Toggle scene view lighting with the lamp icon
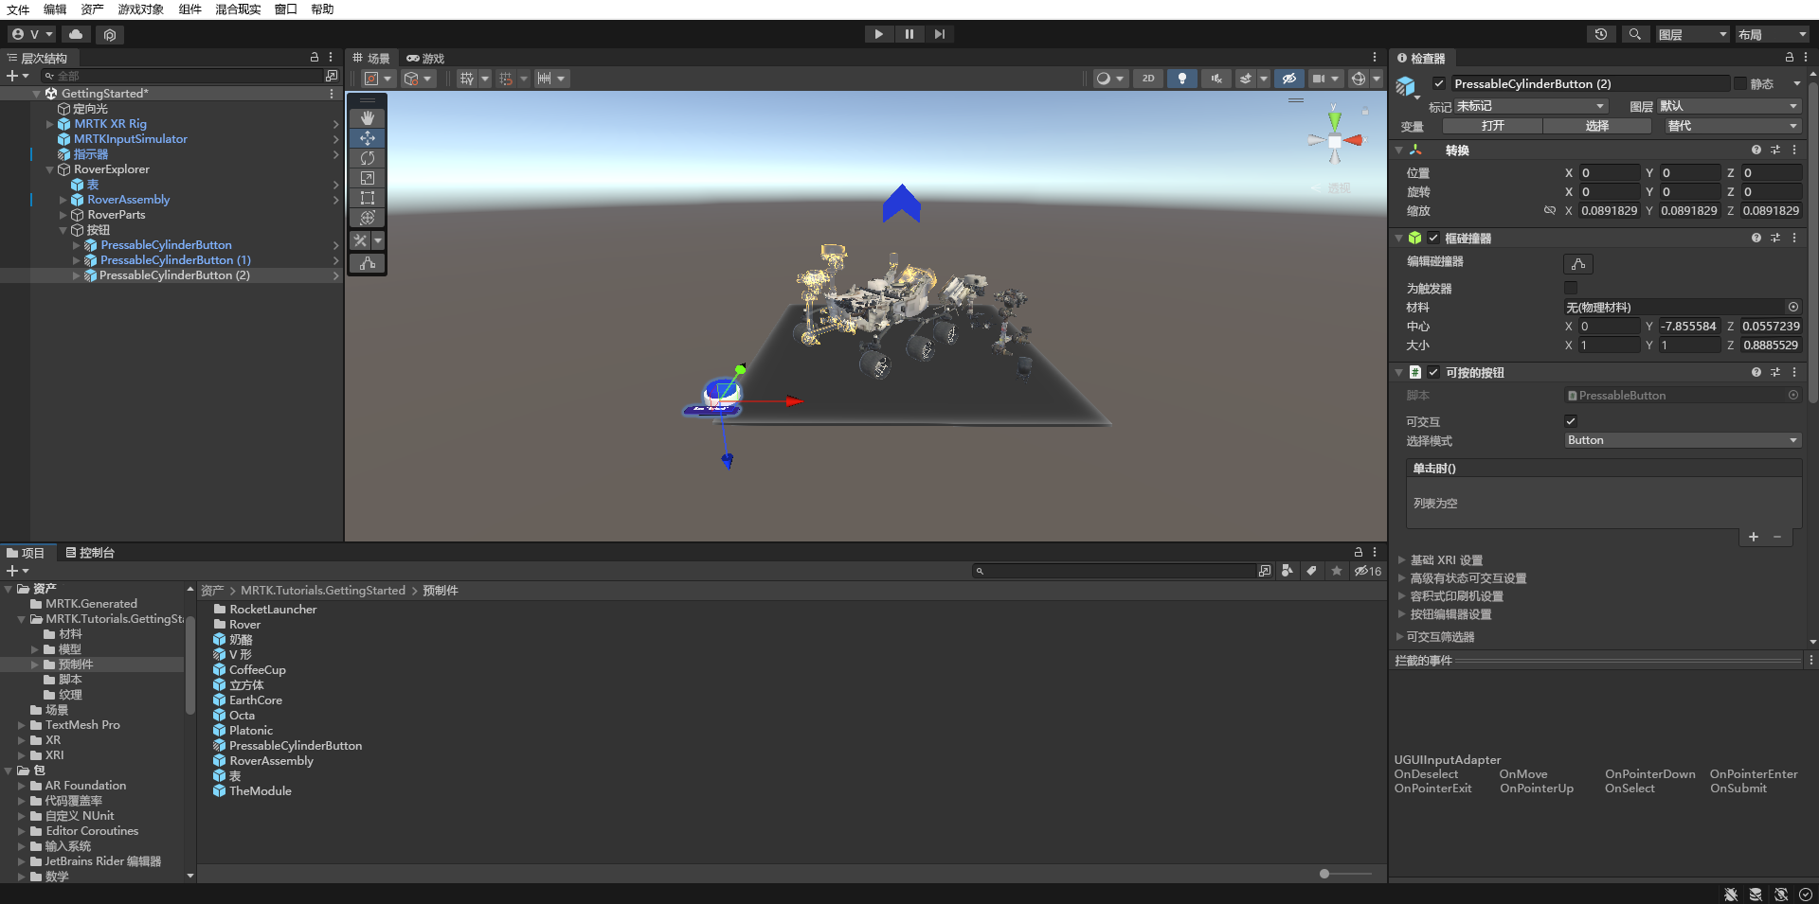Viewport: 1819px width, 904px height. [1181, 79]
